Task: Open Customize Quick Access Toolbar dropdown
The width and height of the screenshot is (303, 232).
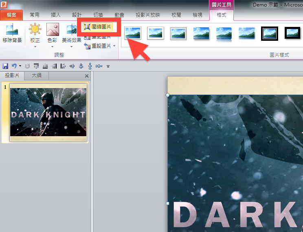Action: (x=108, y=66)
